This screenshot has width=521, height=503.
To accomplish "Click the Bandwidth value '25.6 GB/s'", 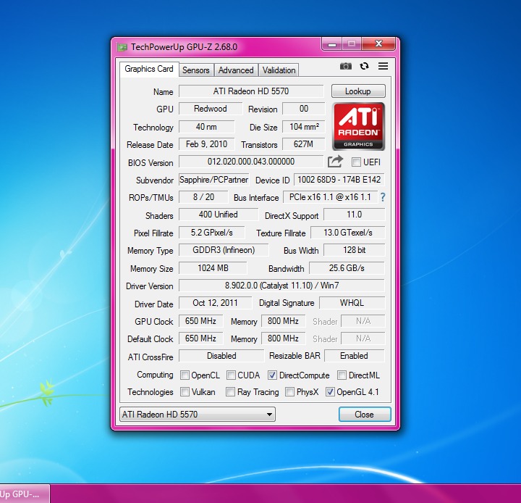I will (x=347, y=268).
